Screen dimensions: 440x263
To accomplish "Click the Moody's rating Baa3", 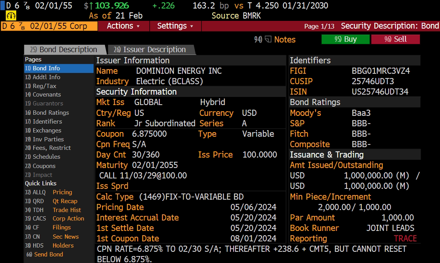I will pos(361,113).
